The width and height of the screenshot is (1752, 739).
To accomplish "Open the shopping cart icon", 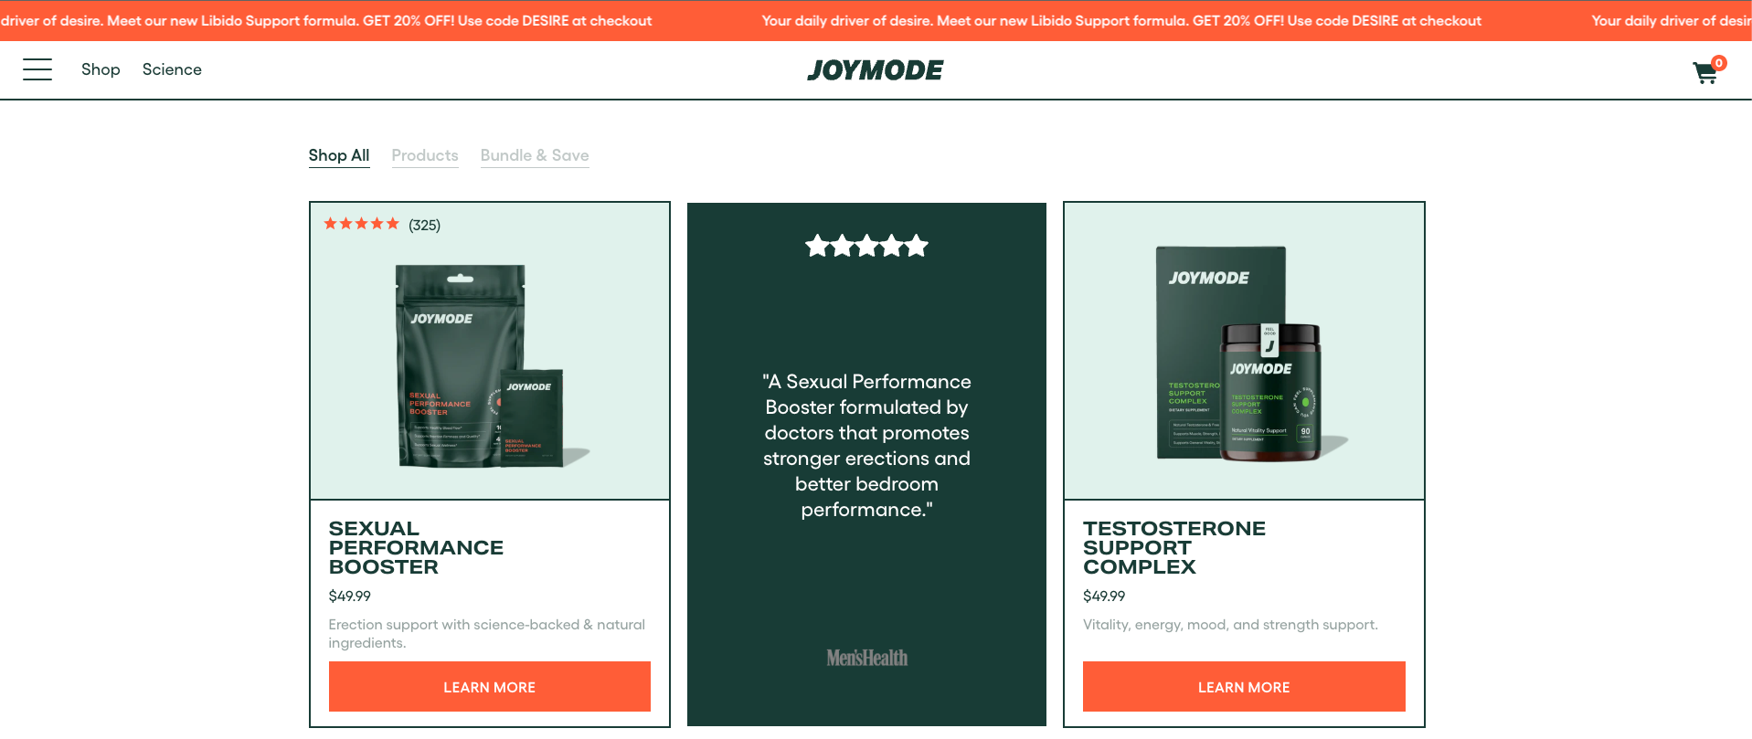I will pyautogui.click(x=1704, y=73).
